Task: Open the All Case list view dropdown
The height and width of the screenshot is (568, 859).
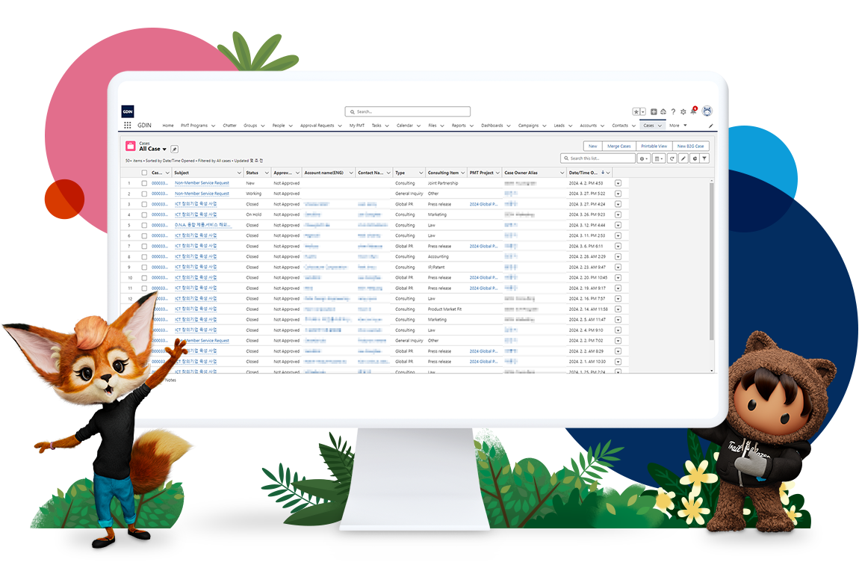Action: tap(164, 149)
